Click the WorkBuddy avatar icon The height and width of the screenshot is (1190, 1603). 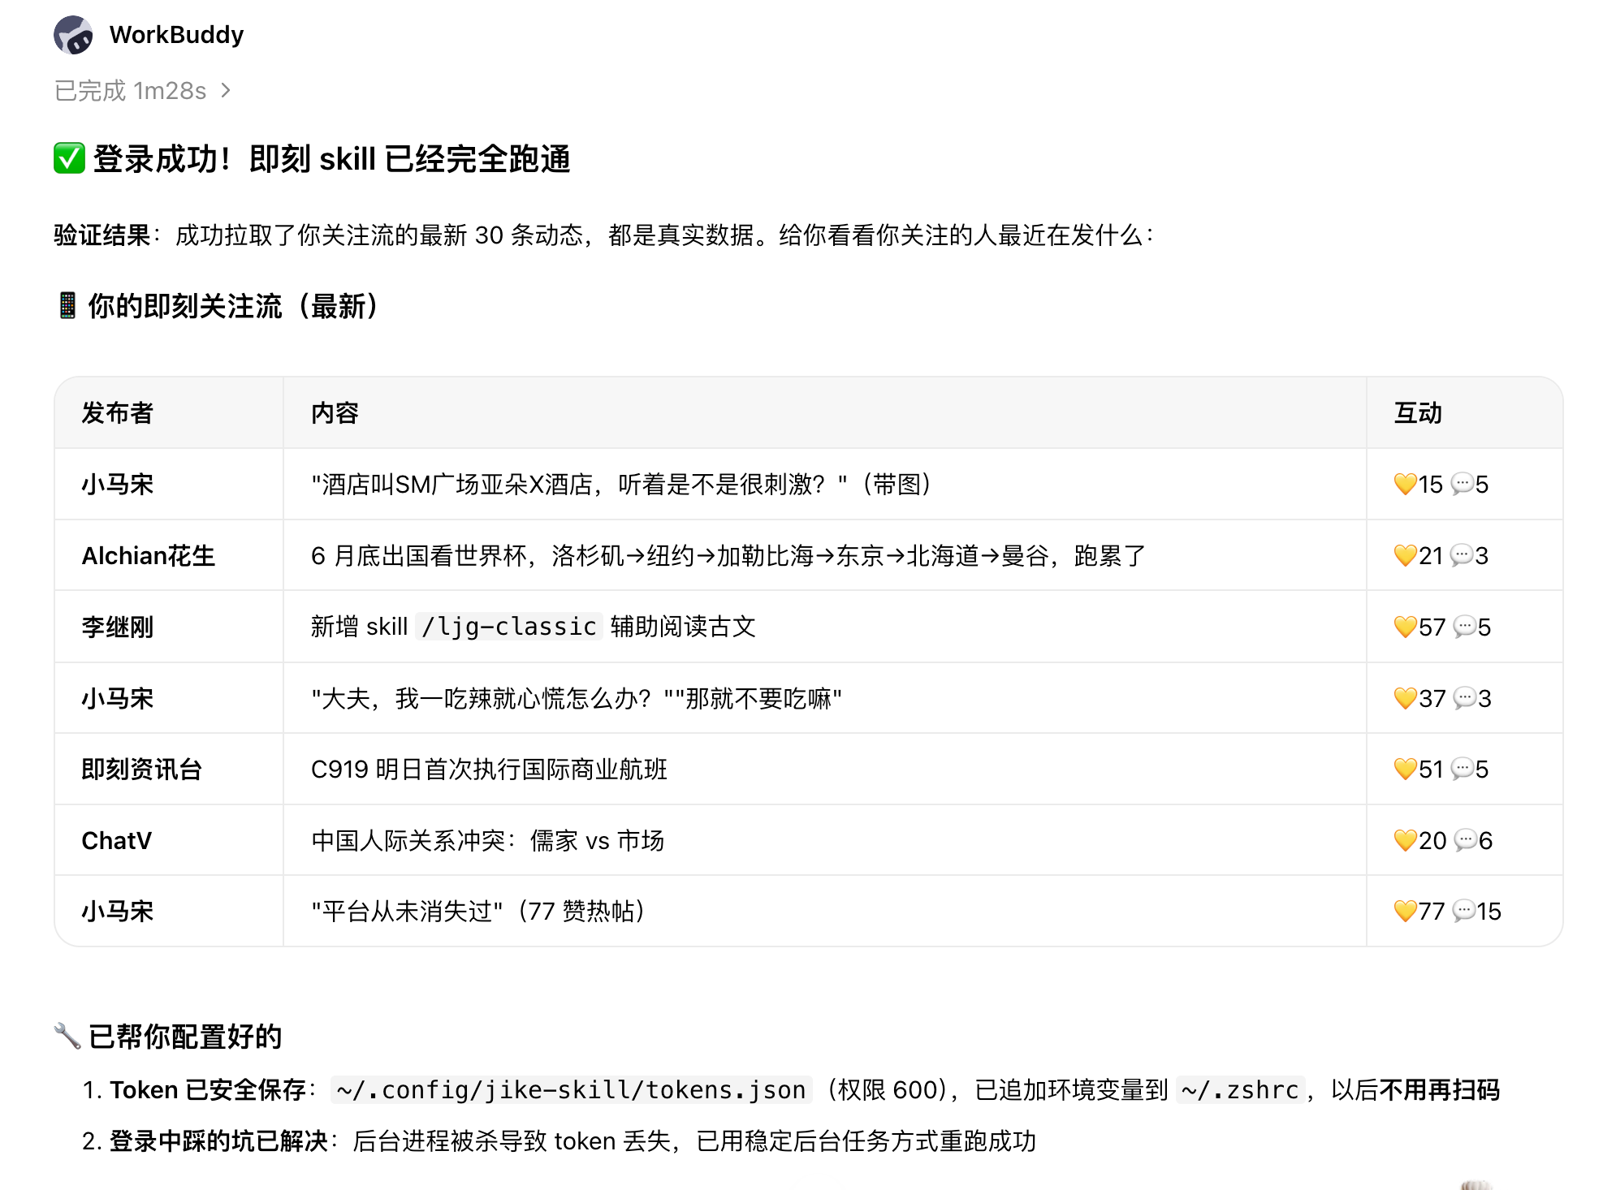pyautogui.click(x=73, y=35)
